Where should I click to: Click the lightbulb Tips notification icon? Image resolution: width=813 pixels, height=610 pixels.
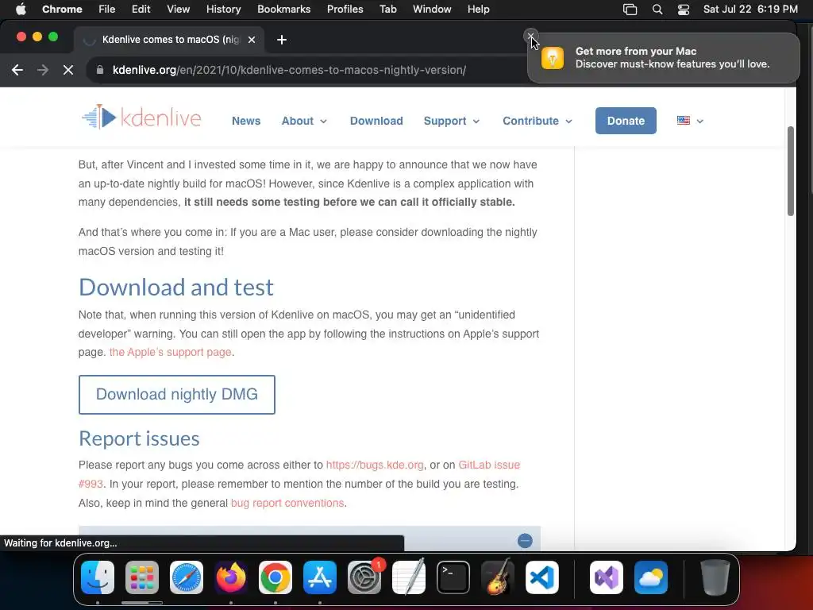pyautogui.click(x=553, y=57)
